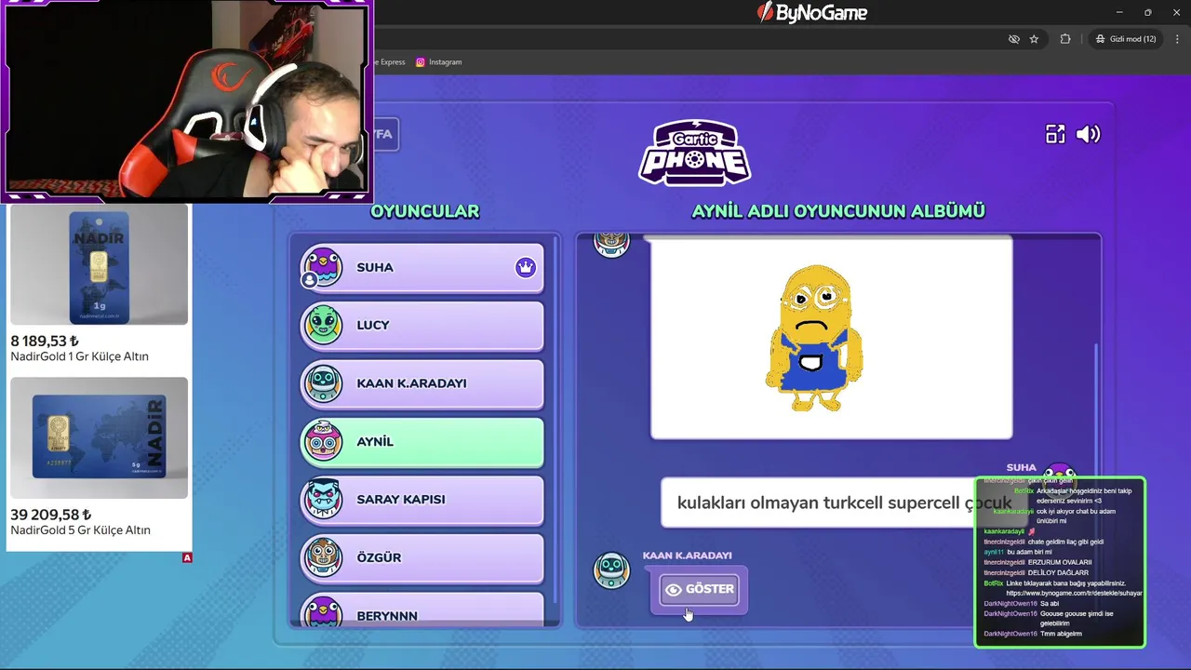Click the players list scrollbar
This screenshot has width=1191, height=670.
pos(555,419)
